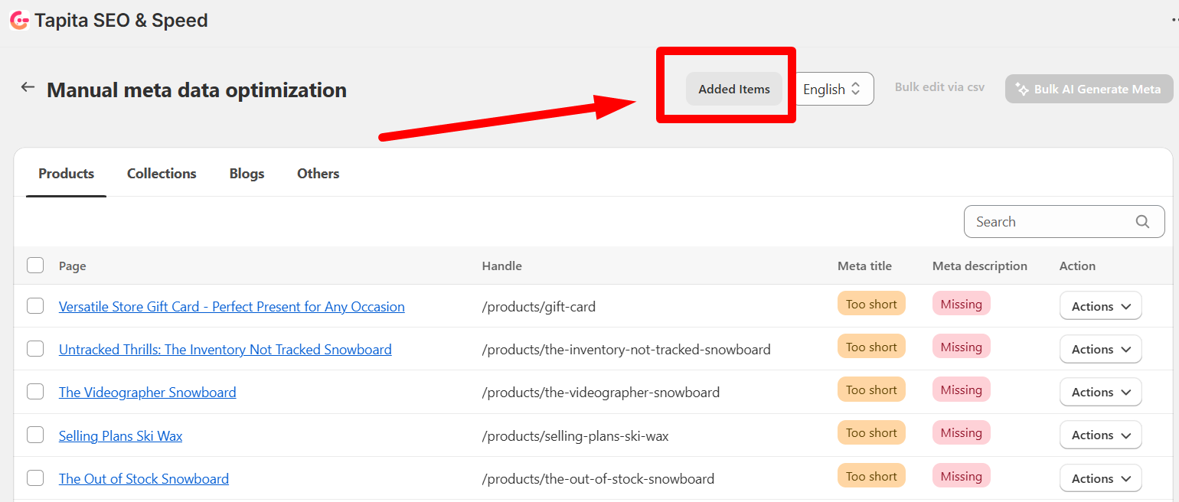Expand Actions dropdown for gift-card row

(x=1100, y=306)
